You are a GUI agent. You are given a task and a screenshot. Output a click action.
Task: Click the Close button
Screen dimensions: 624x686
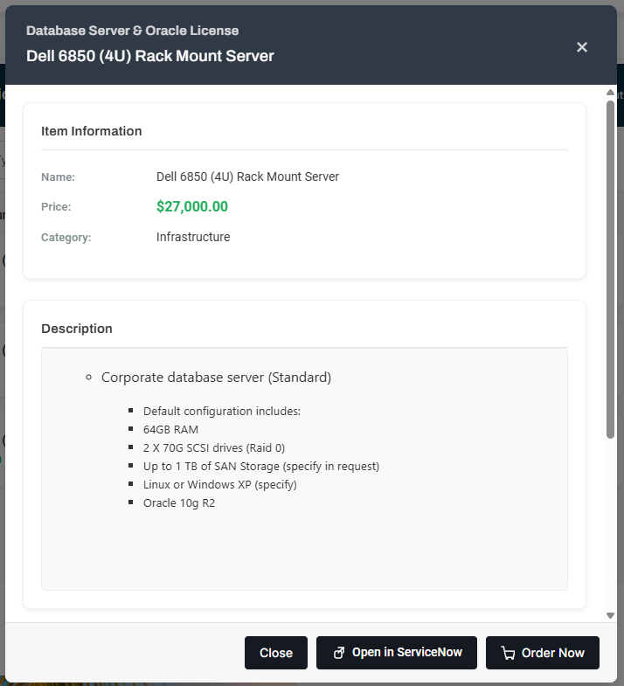(275, 652)
